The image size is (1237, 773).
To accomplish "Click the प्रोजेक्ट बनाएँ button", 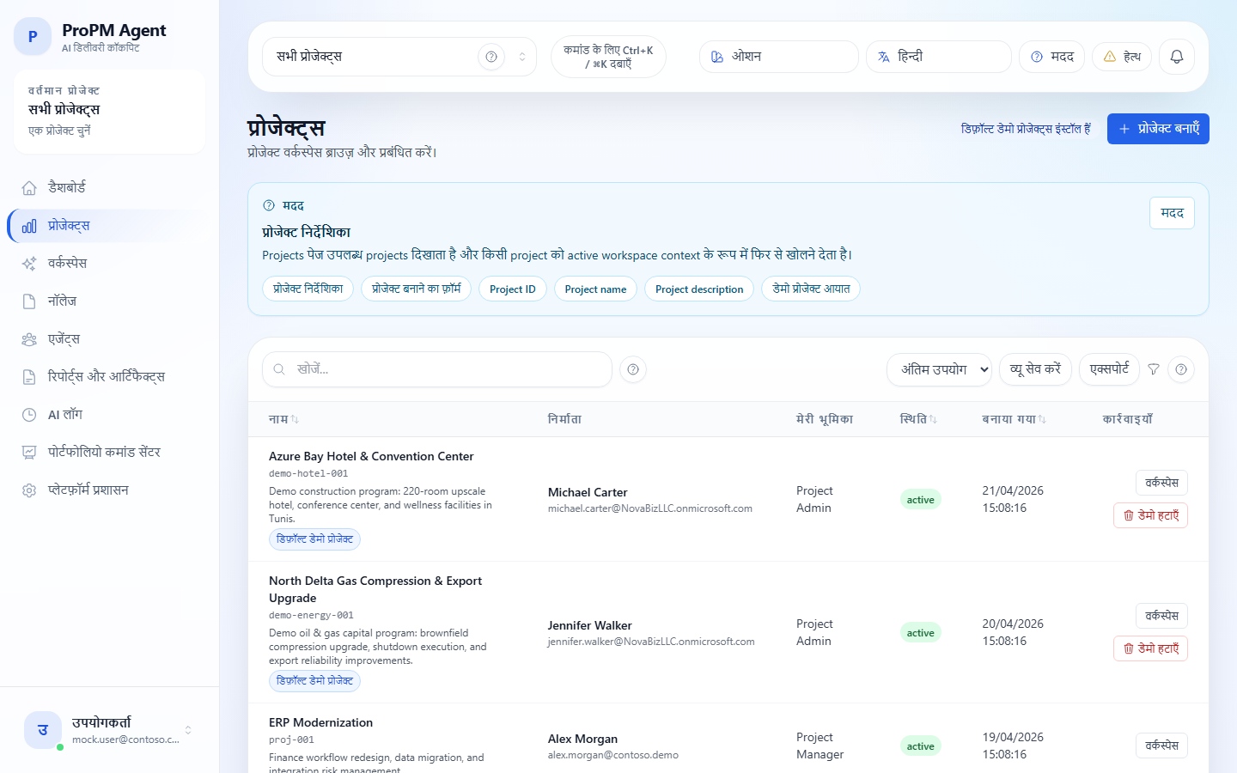I will pos(1157,129).
